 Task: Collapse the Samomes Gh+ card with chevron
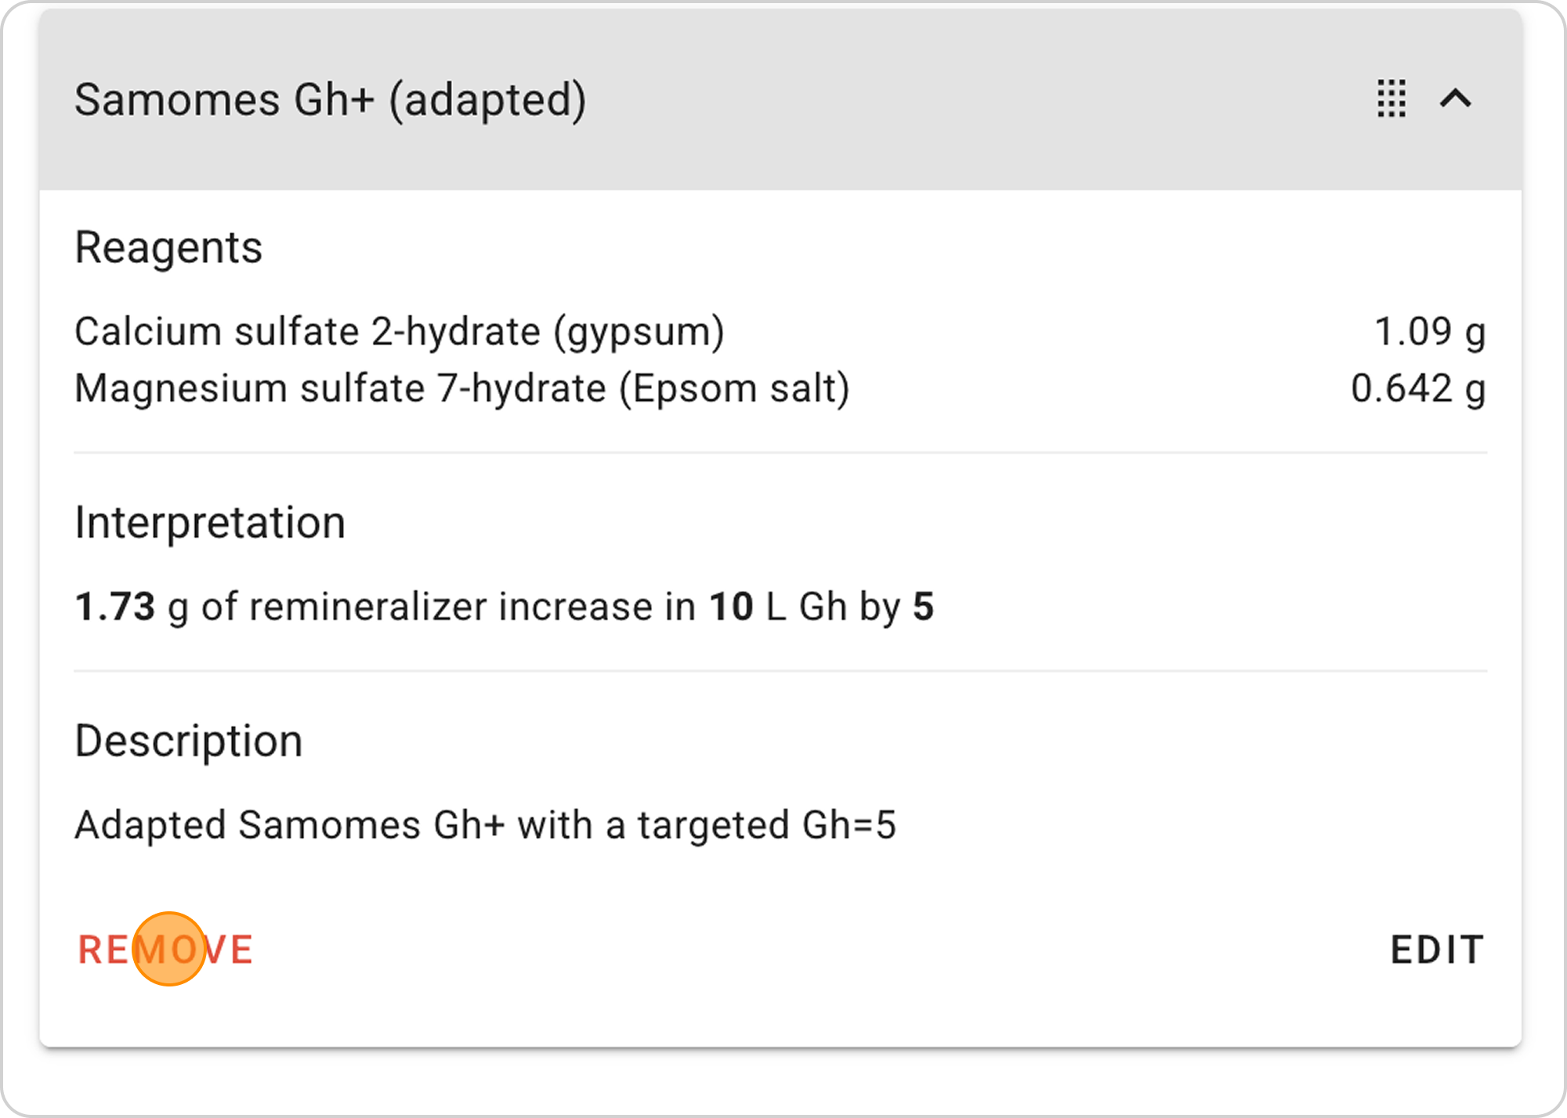pos(1456,99)
